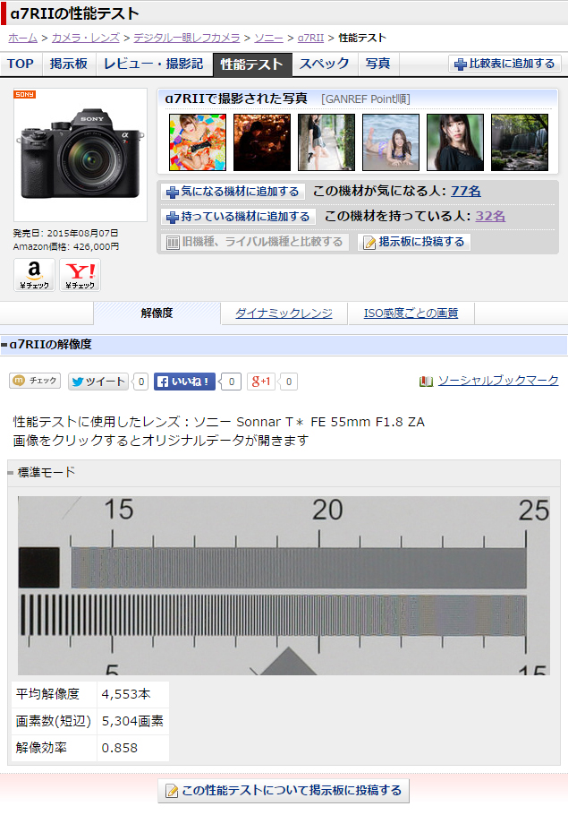Click the α7RIIの解像度 section heading

click(x=50, y=344)
